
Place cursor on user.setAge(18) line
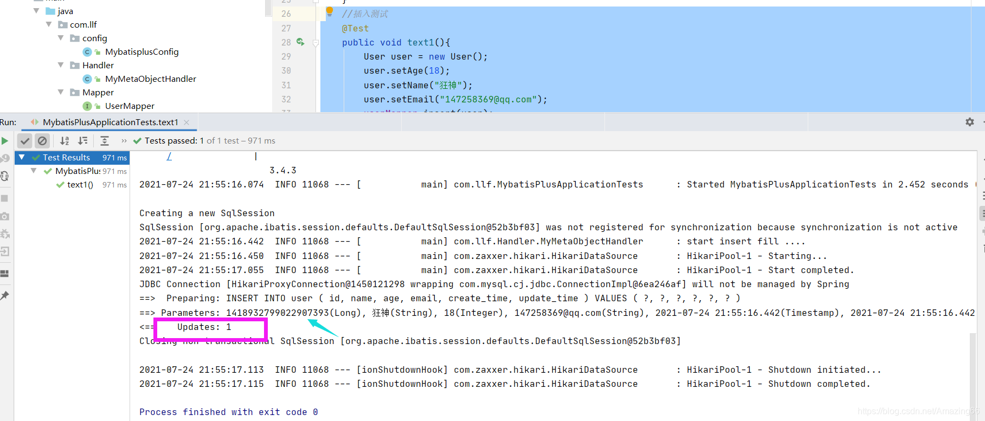point(407,71)
